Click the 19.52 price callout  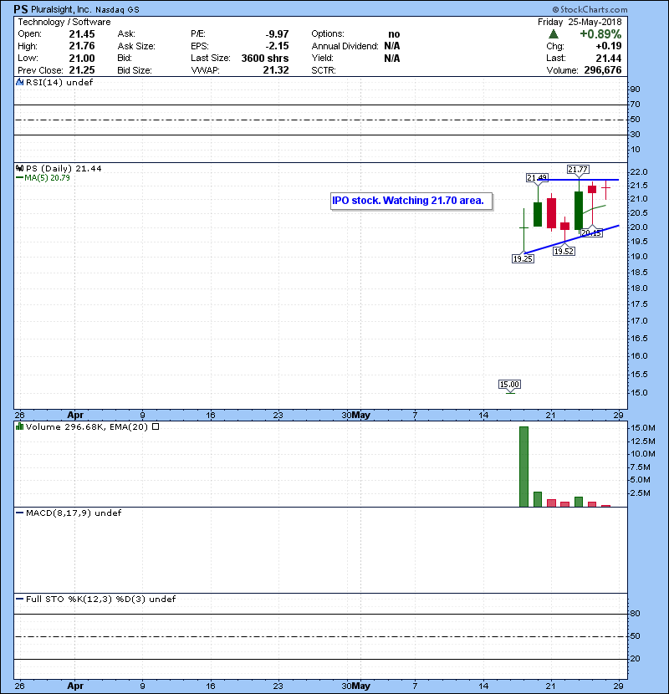point(564,251)
